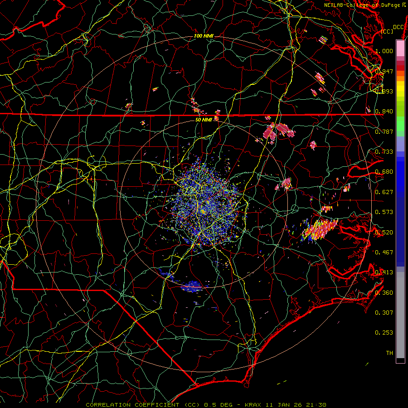Click the 0.413 scale value
The height and width of the screenshot is (408, 408).
tap(384, 272)
